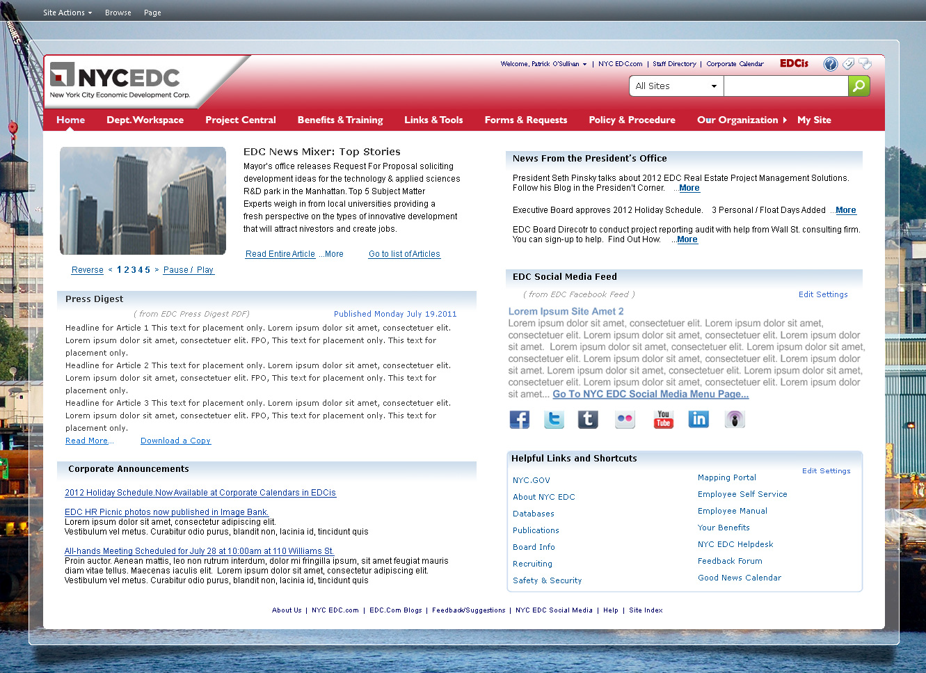The height and width of the screenshot is (673, 926).
Task: Open All-hands Meeting Scheduled announcement link
Action: 199,551
